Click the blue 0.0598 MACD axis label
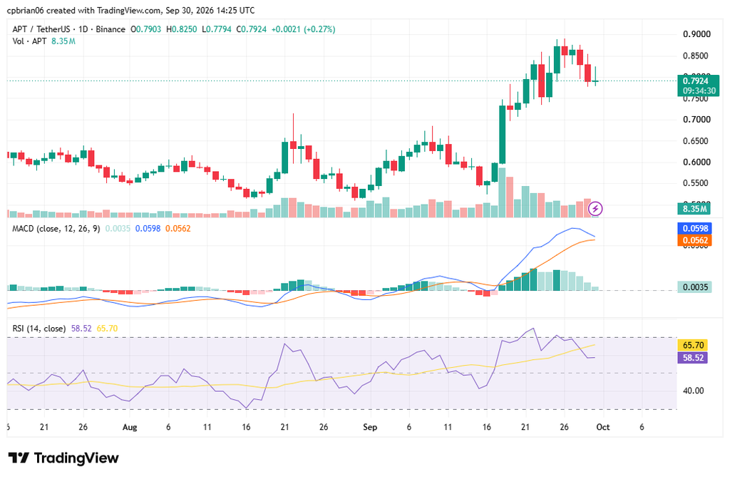This screenshot has height=479, width=730. coord(694,229)
